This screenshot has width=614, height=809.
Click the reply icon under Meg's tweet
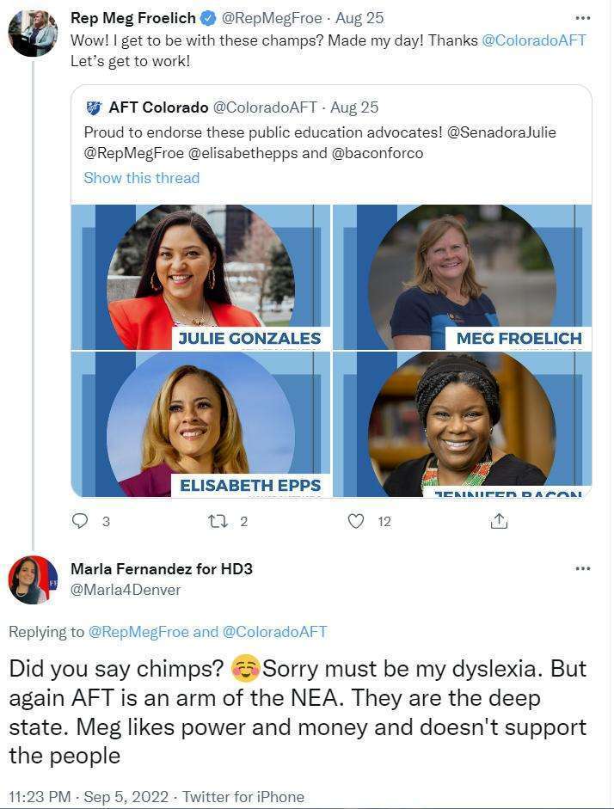click(80, 521)
